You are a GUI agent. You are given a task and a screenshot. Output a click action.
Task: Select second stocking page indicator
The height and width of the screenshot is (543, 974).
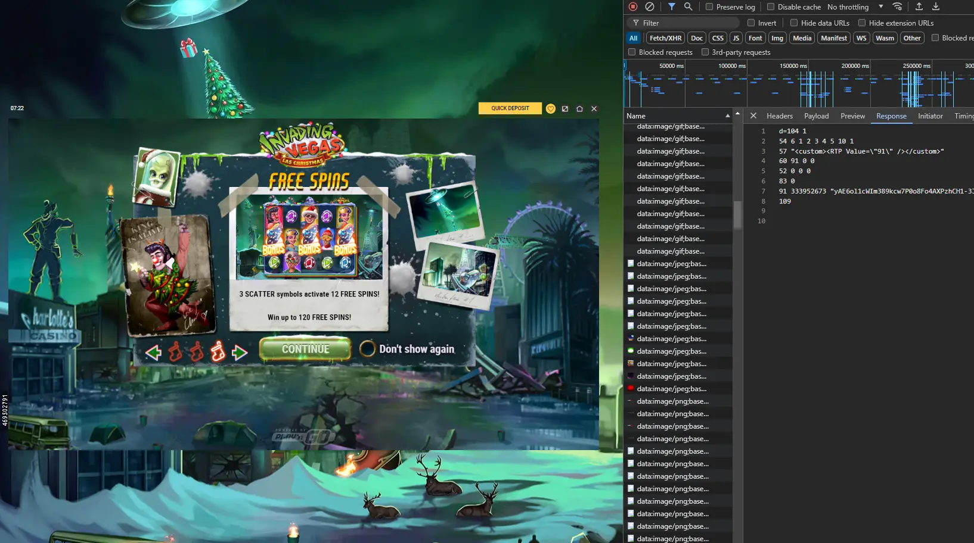coord(196,352)
